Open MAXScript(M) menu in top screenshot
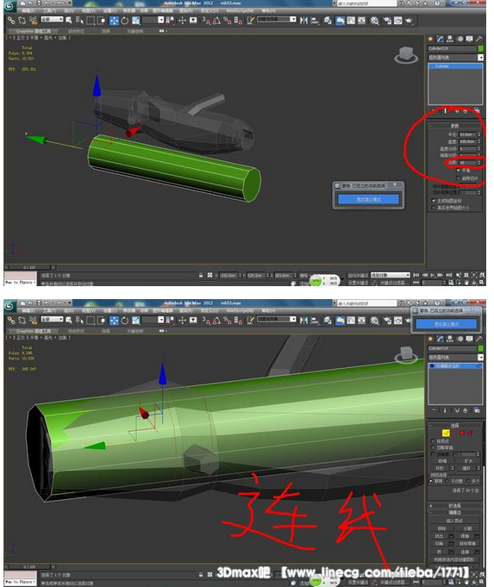The height and width of the screenshot is (587, 494). pyautogui.click(x=240, y=11)
